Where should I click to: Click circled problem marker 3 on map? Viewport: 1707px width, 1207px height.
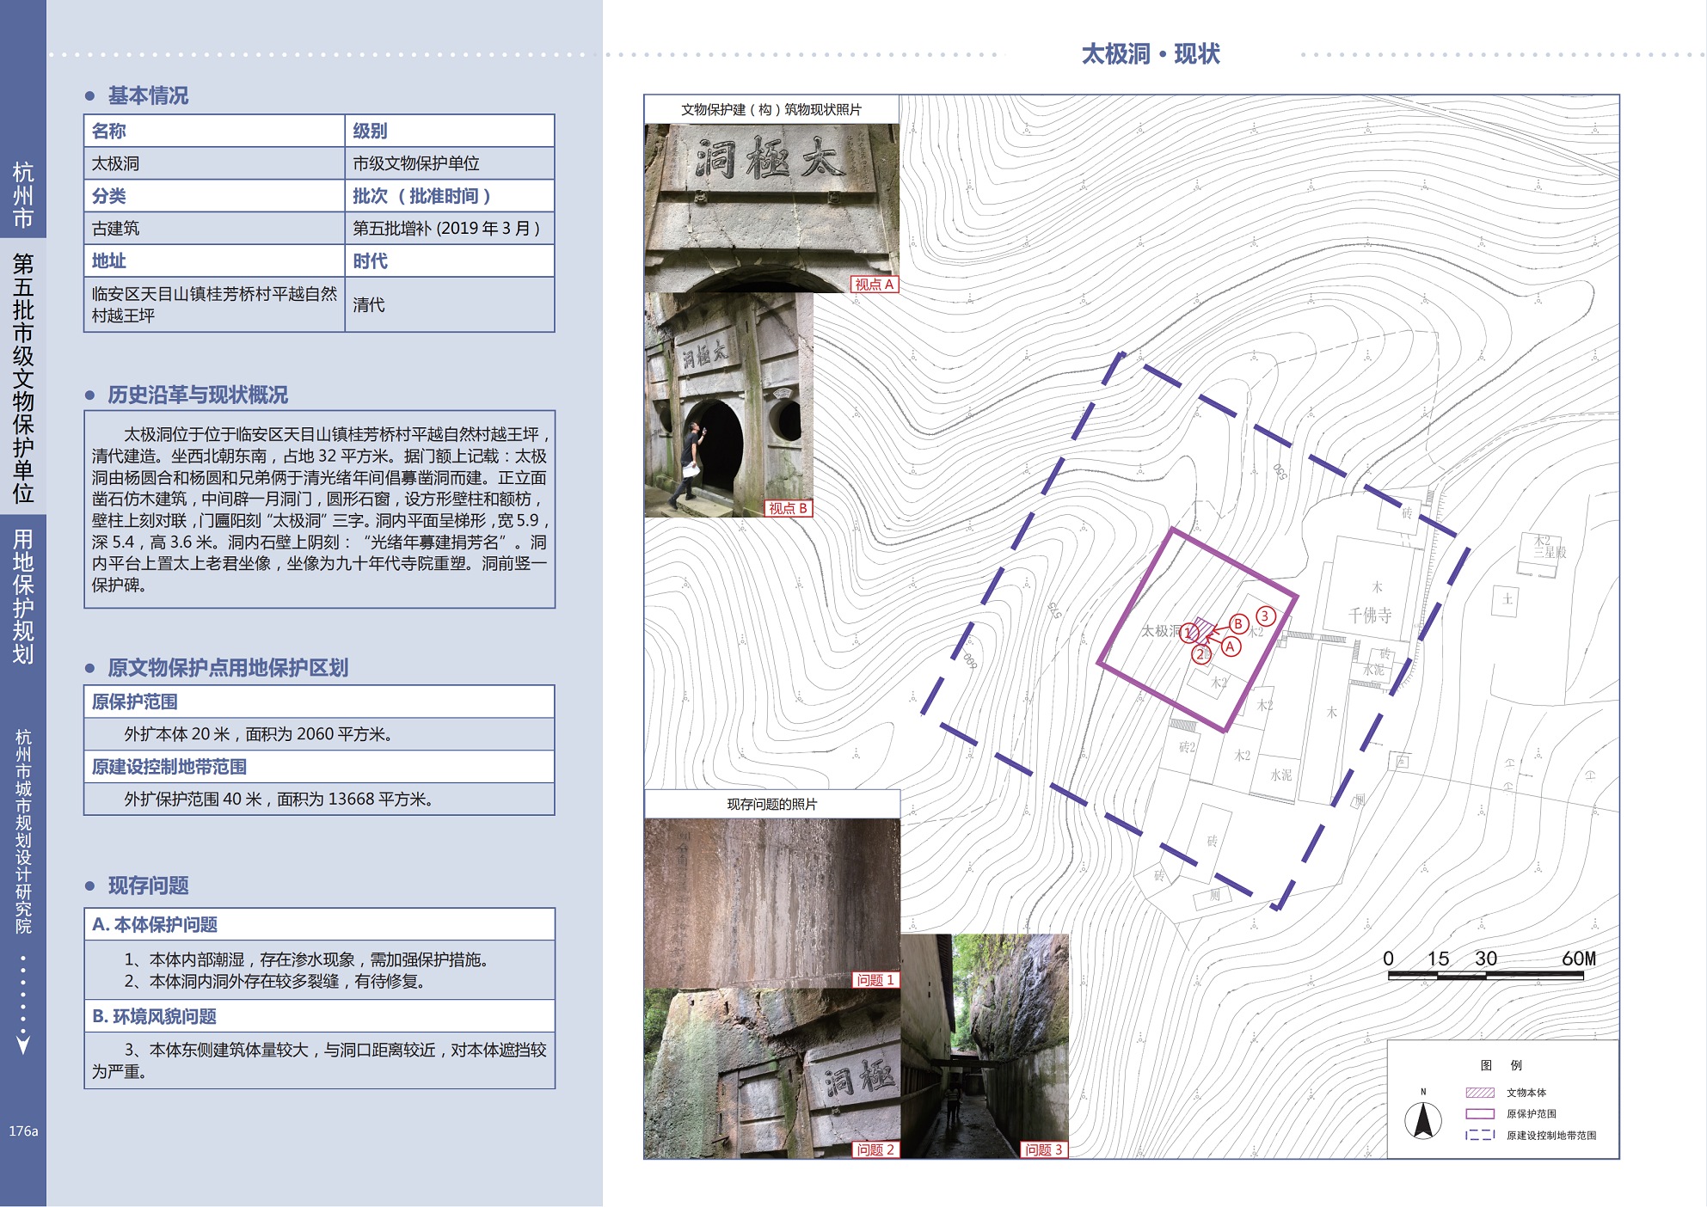(1265, 616)
